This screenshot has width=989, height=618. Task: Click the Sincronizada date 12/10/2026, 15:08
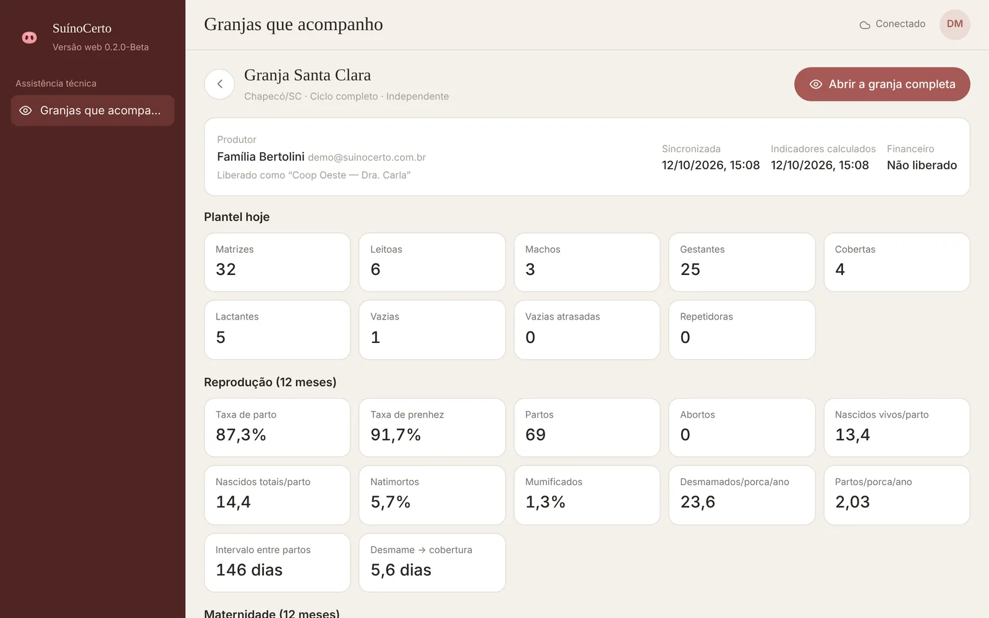pyautogui.click(x=710, y=165)
